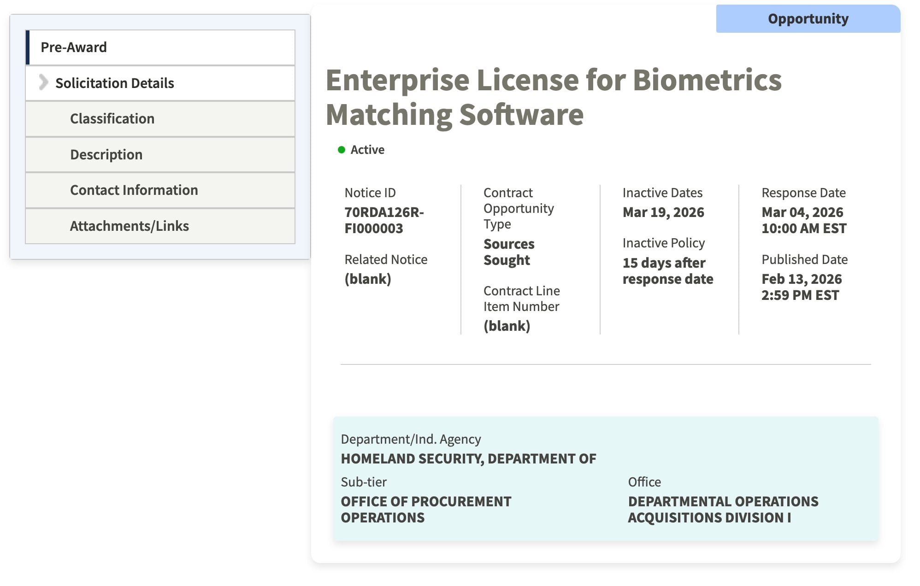Click the Response Date value
920x586 pixels.
[x=803, y=220]
